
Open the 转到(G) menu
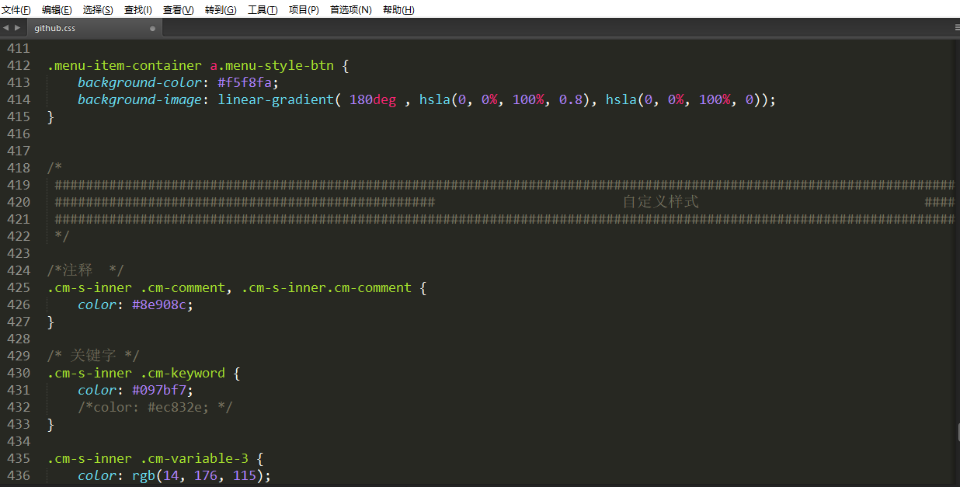[221, 10]
